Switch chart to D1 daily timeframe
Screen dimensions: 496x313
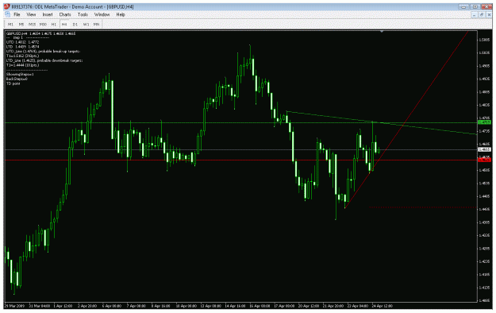pos(75,24)
